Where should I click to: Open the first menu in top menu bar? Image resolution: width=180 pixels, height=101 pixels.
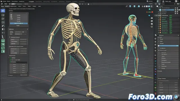click(x=4, y=1)
